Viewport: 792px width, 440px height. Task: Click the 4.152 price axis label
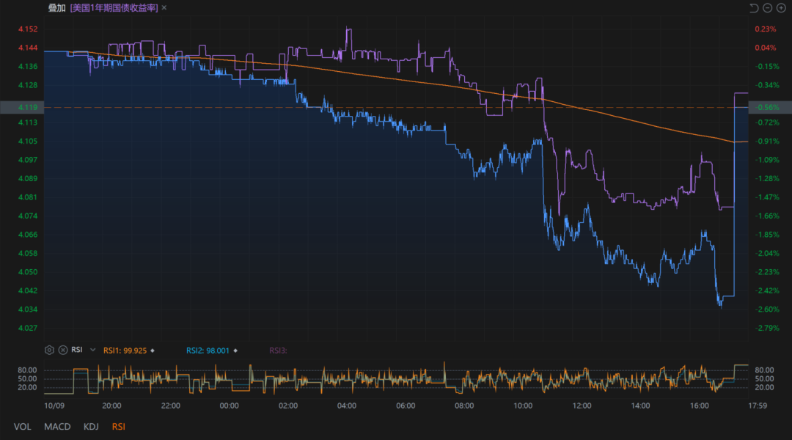(28, 29)
